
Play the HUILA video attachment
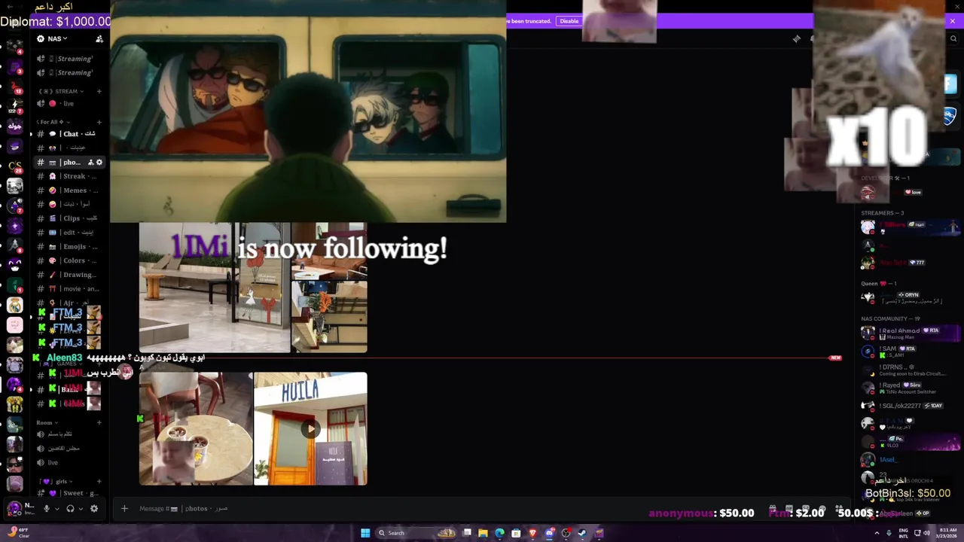310,429
